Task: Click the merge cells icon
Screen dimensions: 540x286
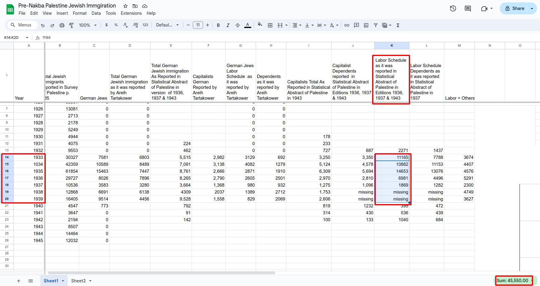Action: [280, 25]
